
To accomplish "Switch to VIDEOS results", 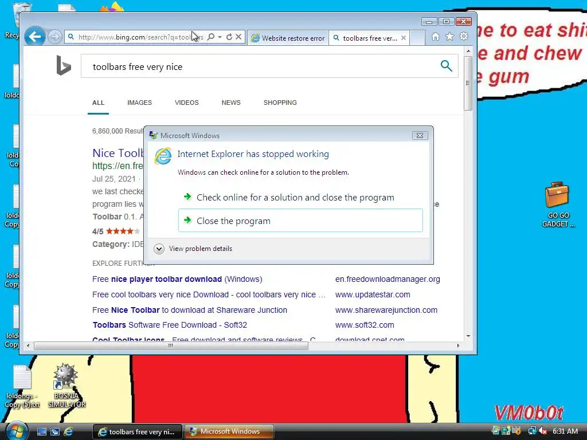I will tap(187, 103).
